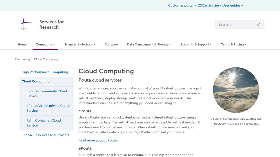Open the Customer portal link
The width and height of the screenshot is (280, 157).
[x=182, y=6]
